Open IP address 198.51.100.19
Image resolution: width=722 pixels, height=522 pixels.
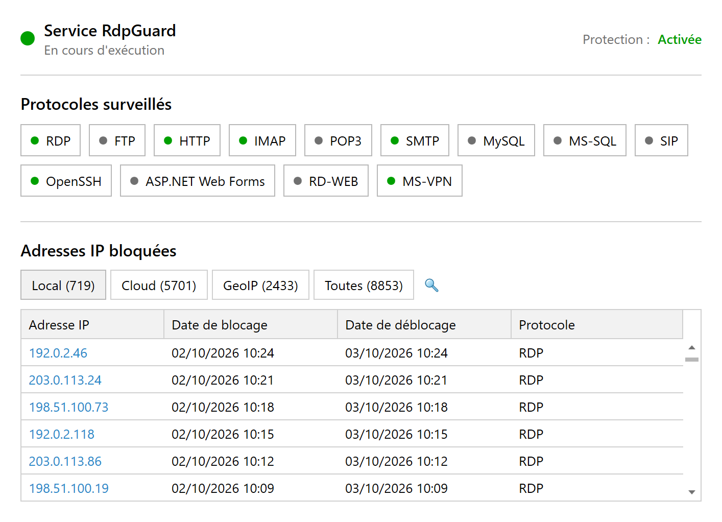[68, 488]
